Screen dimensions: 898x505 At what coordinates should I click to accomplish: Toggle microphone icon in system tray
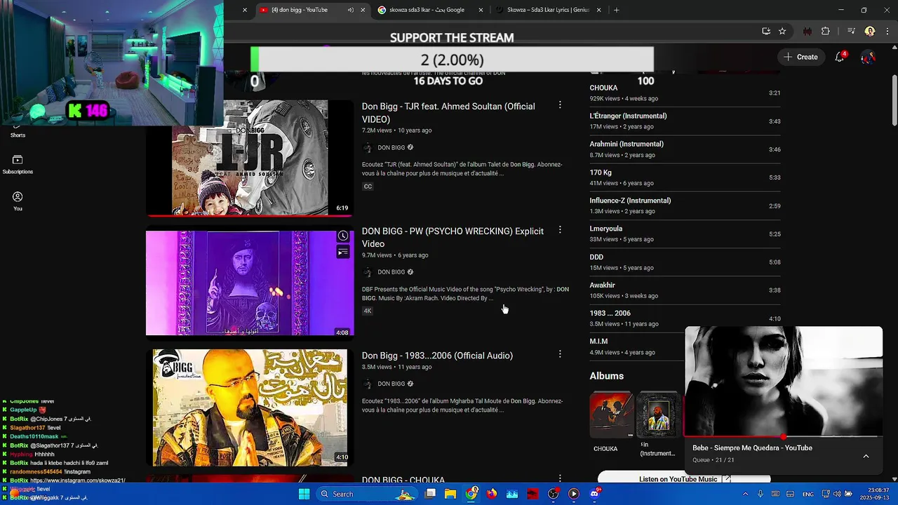(x=760, y=494)
